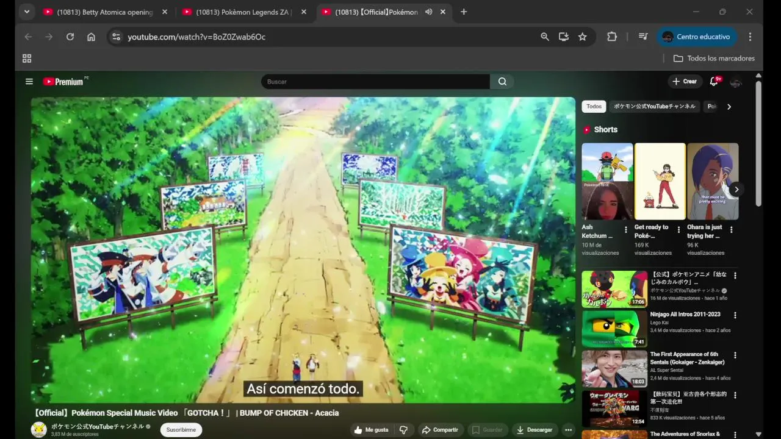The image size is (781, 439).
Task: Open a new browser tab
Action: pyautogui.click(x=464, y=12)
